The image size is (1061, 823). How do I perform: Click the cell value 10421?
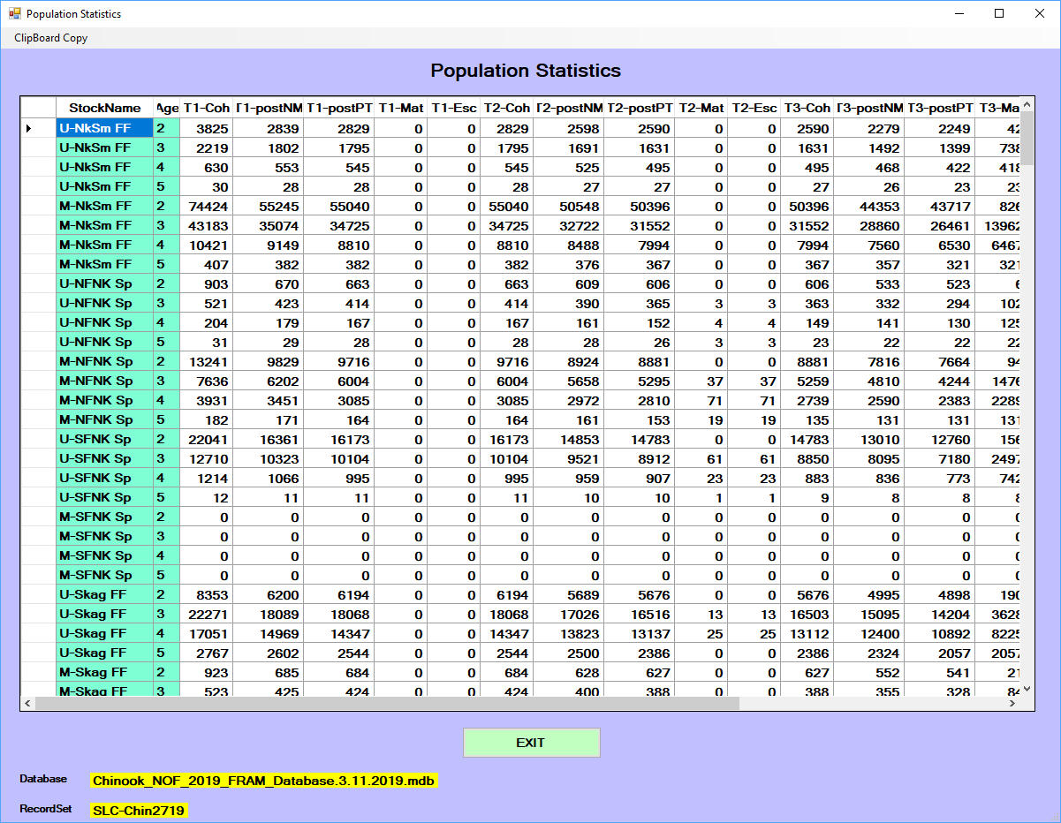click(x=206, y=245)
